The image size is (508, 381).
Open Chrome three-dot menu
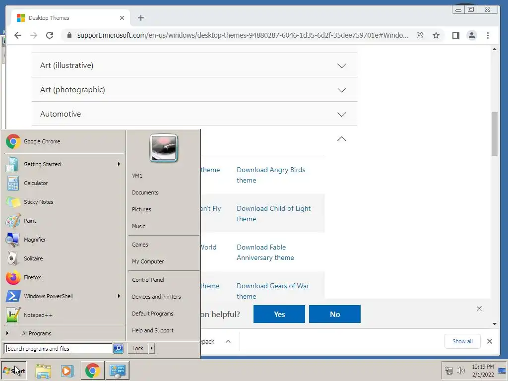[x=488, y=35]
